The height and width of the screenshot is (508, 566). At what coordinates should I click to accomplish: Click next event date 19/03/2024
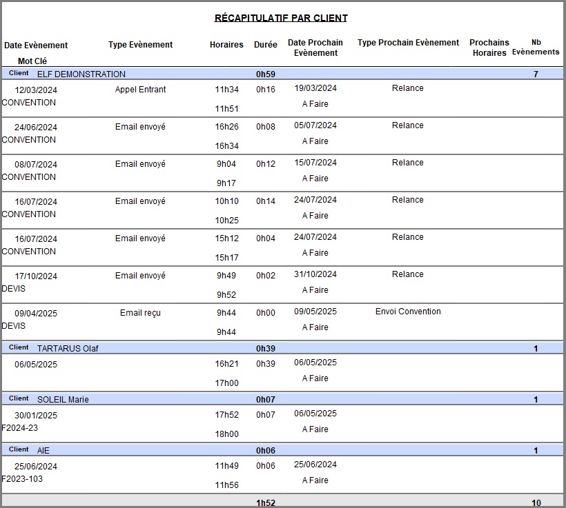coord(315,88)
